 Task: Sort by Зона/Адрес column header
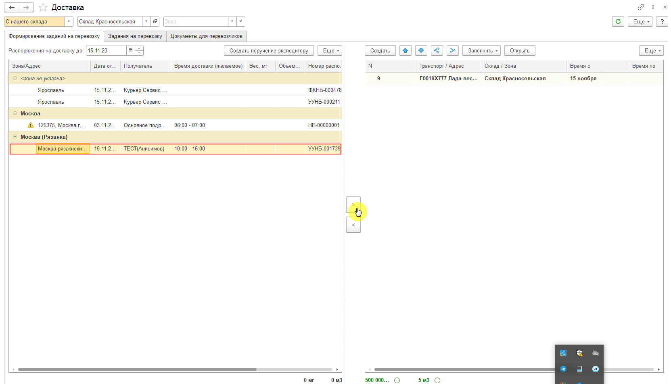[50, 66]
